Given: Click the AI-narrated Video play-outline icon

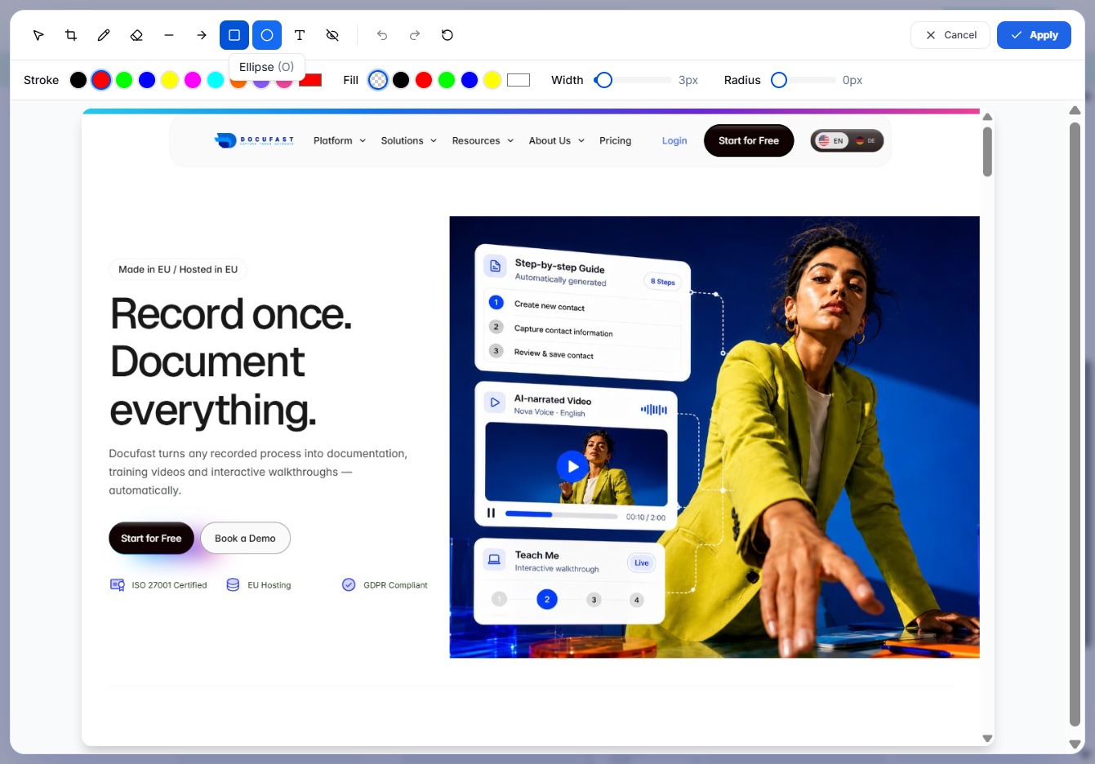Looking at the screenshot, I should coord(494,402).
